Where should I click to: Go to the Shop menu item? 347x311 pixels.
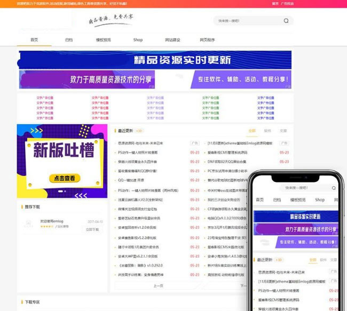[x=138, y=40]
